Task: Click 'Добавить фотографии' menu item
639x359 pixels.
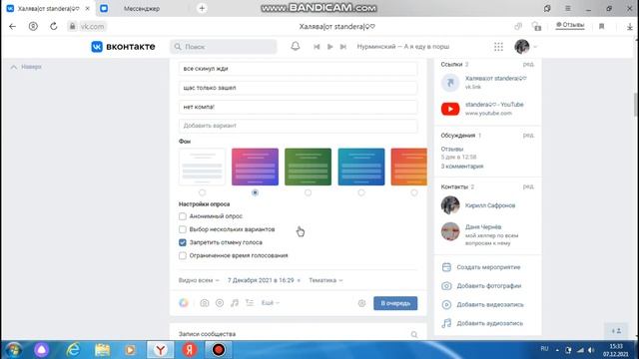Action: tap(481, 286)
